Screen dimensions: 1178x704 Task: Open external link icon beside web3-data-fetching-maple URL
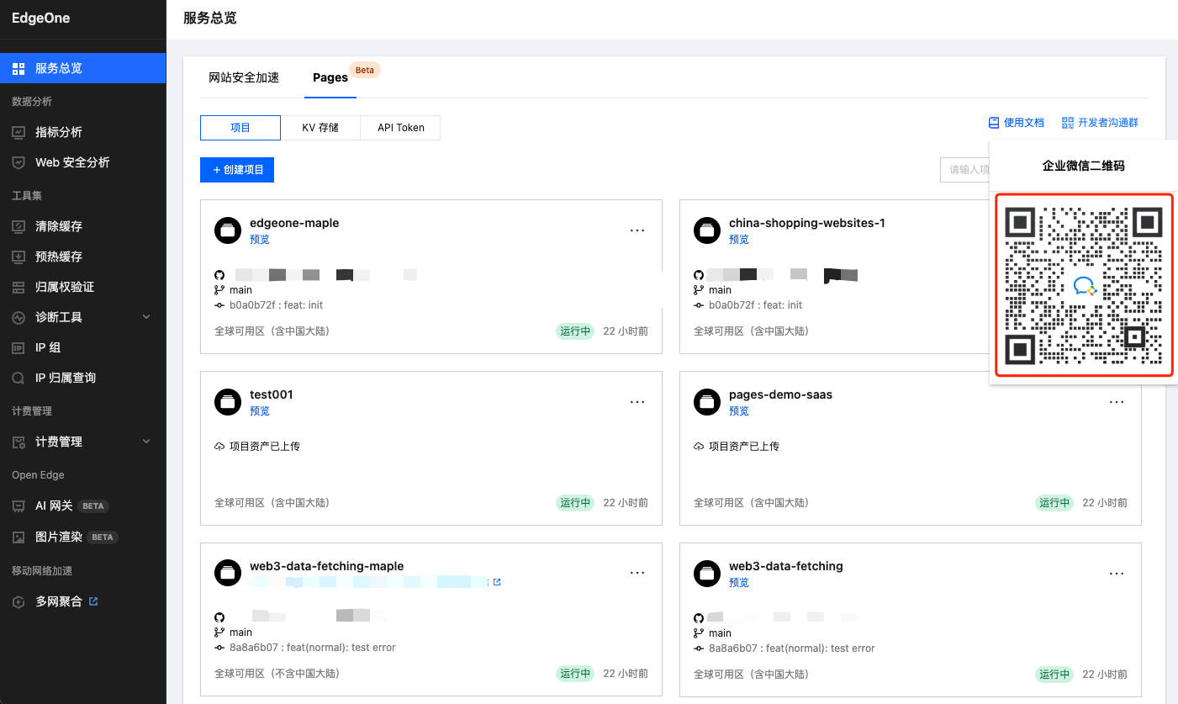click(x=497, y=582)
